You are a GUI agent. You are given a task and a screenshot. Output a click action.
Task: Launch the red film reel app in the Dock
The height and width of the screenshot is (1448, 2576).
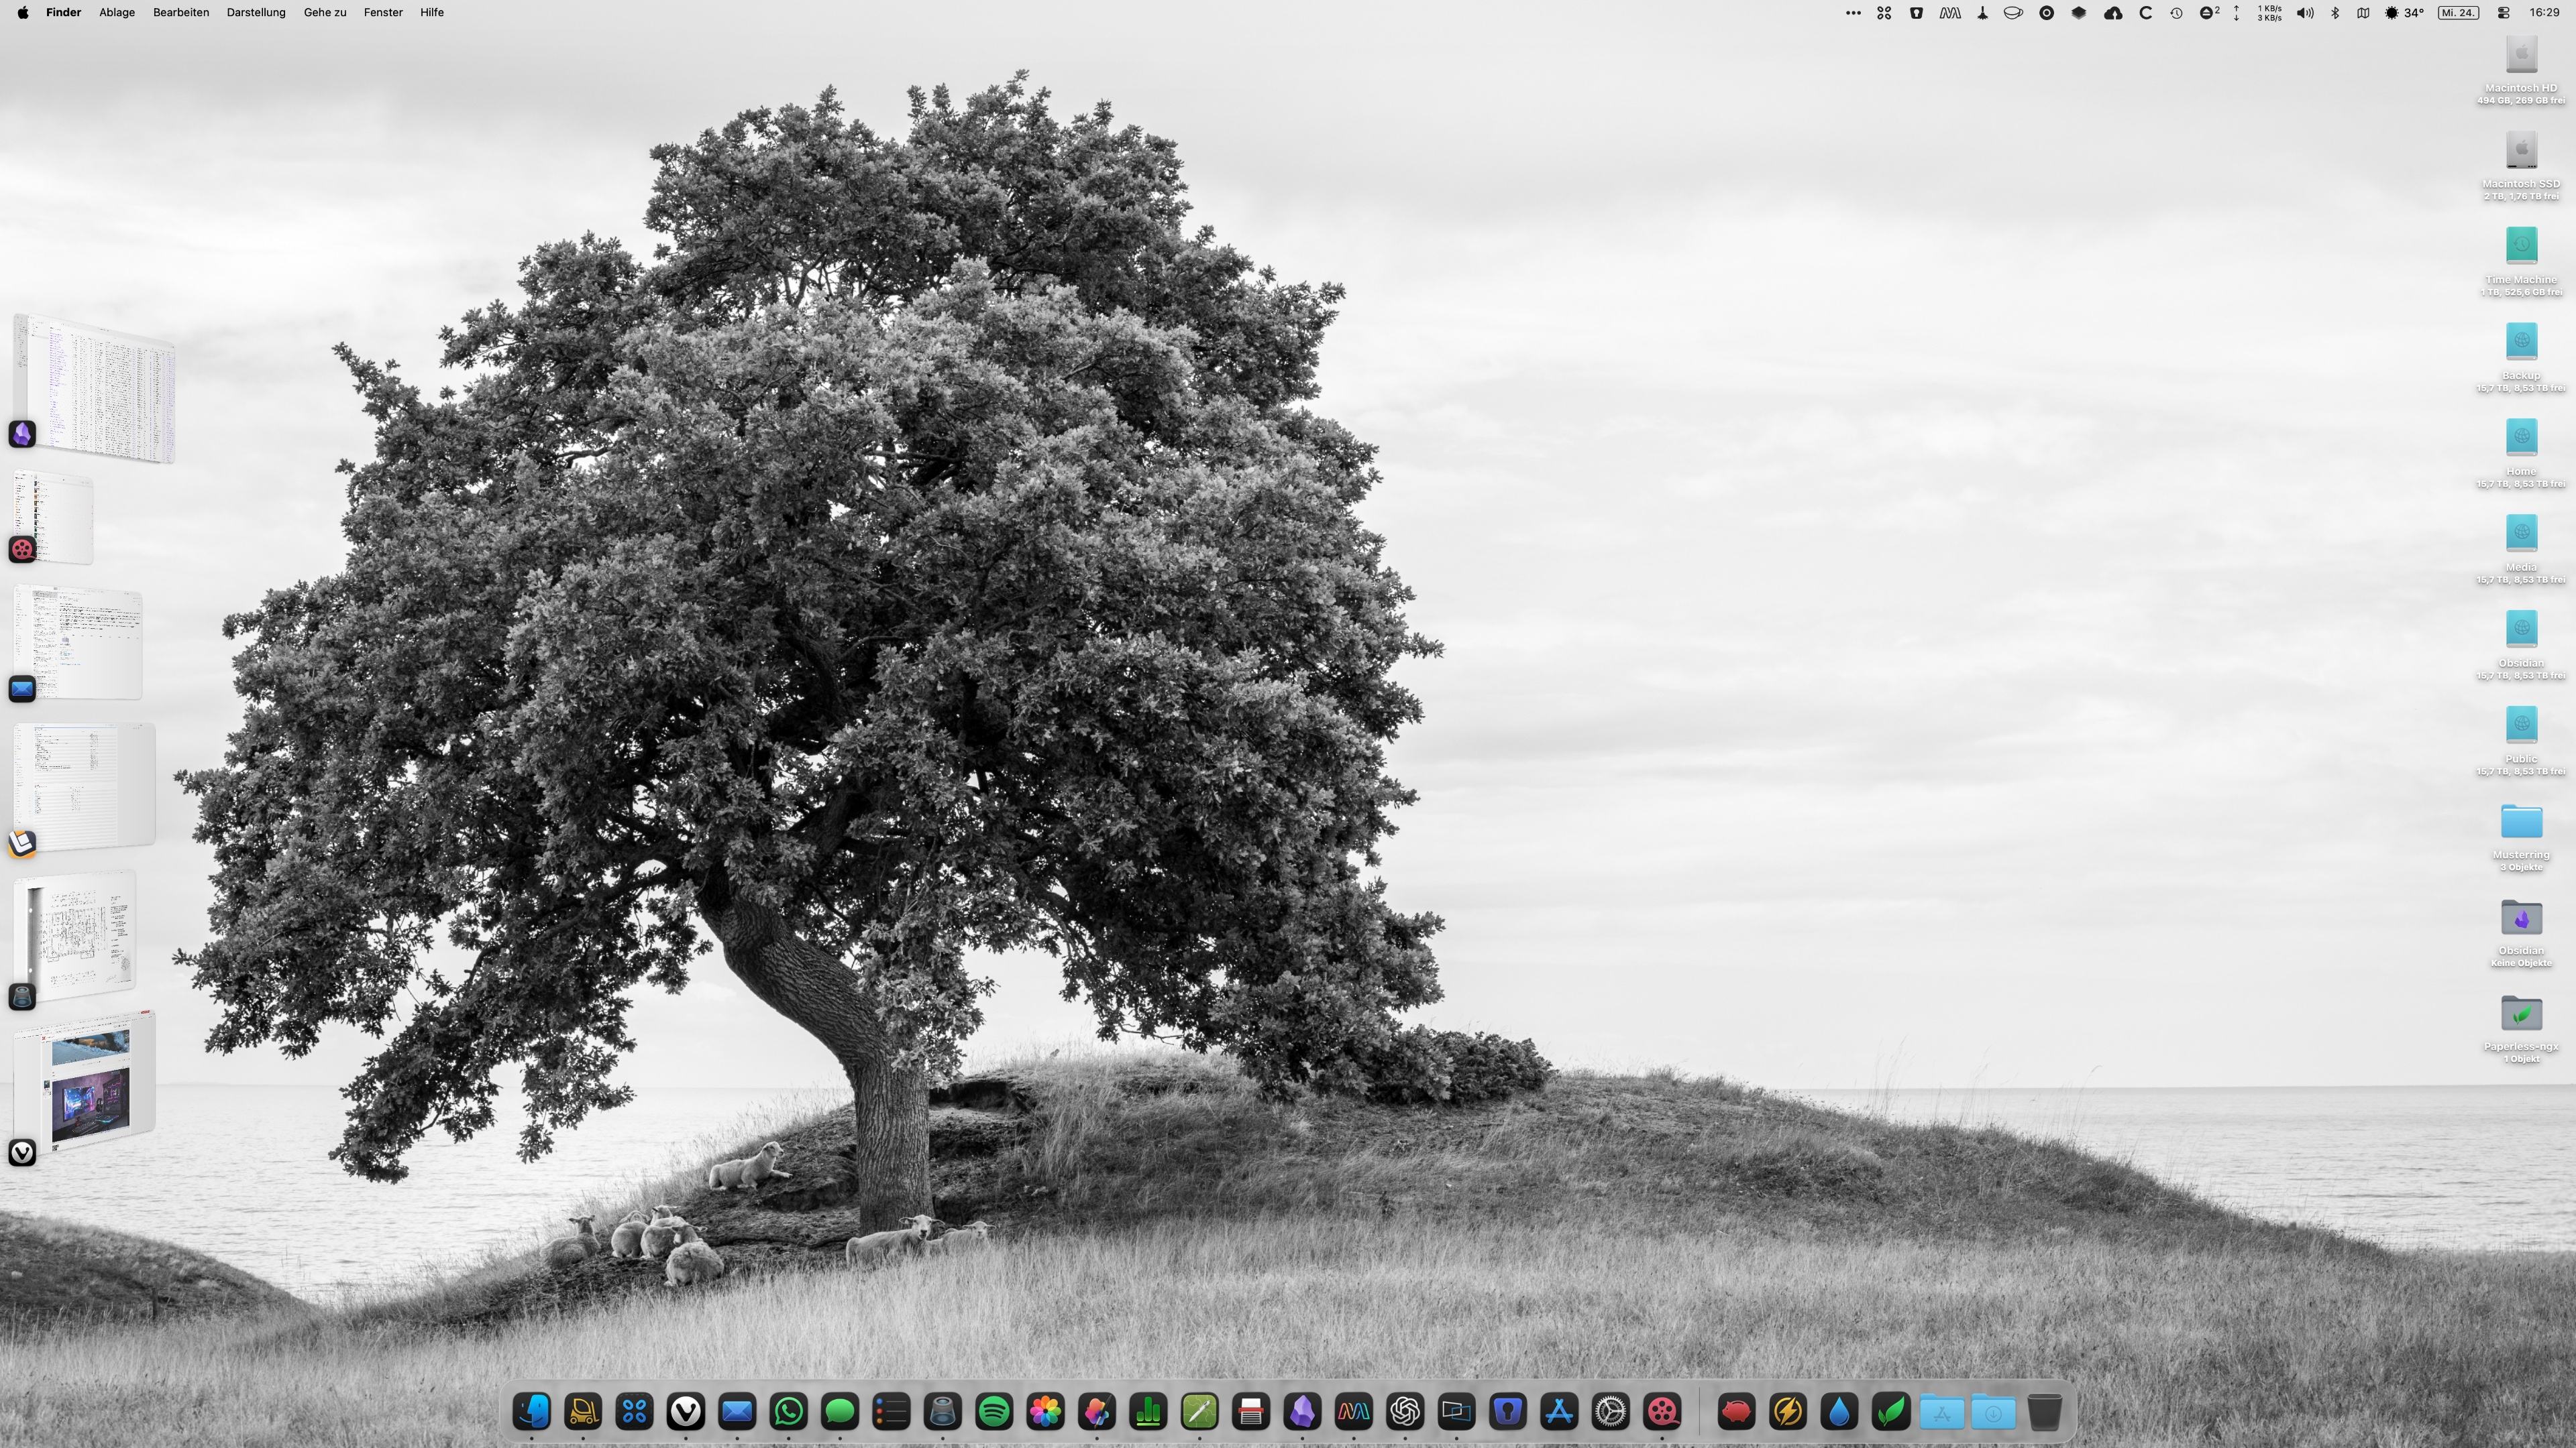pos(1662,1411)
